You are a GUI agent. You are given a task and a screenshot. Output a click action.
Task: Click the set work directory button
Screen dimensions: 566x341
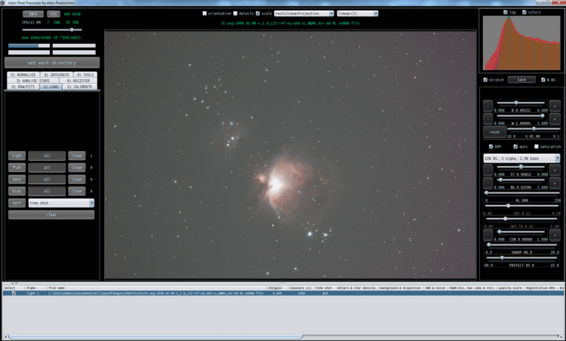click(52, 63)
